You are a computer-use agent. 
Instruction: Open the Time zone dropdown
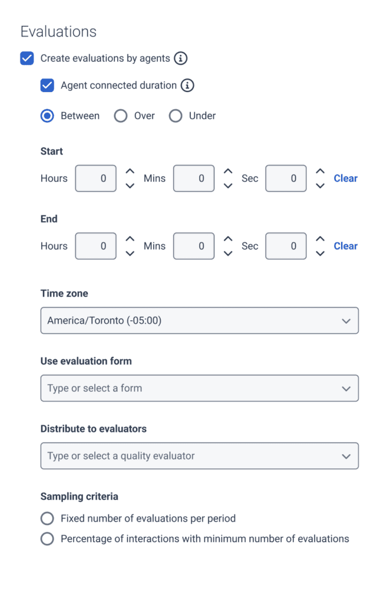pyautogui.click(x=199, y=320)
